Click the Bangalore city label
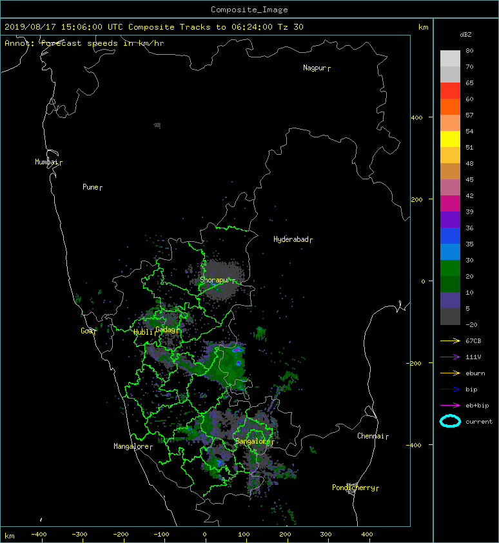 (255, 441)
